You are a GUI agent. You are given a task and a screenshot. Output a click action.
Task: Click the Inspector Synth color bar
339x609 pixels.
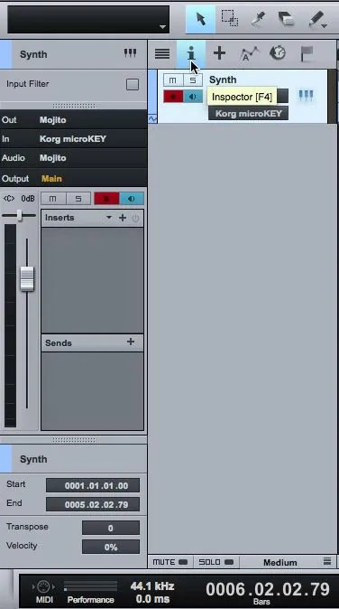coord(5,54)
